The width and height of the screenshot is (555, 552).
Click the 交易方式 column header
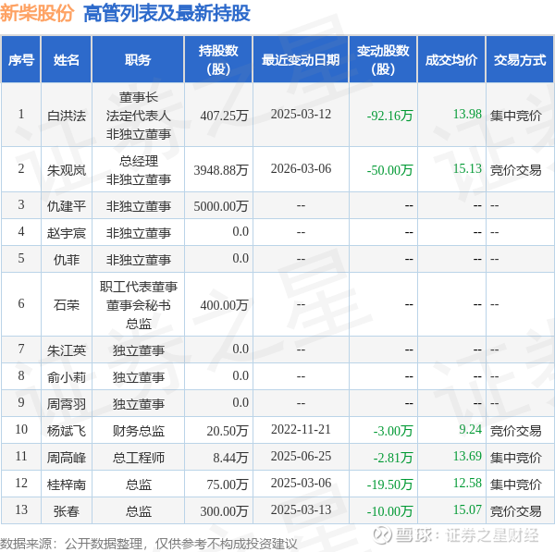pyautogui.click(x=520, y=60)
